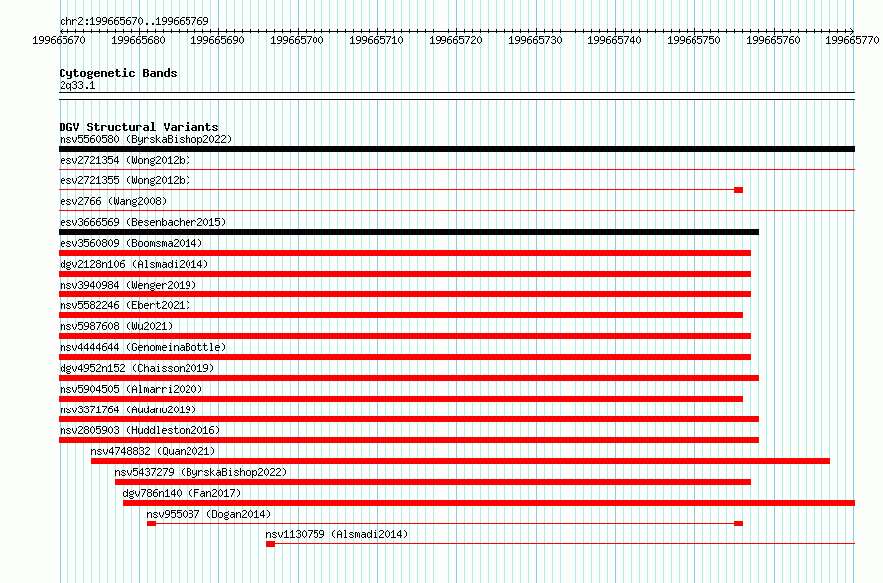This screenshot has height=583, width=883.
Task: Click the red nsv5437279 variant bar
Action: (x=433, y=482)
